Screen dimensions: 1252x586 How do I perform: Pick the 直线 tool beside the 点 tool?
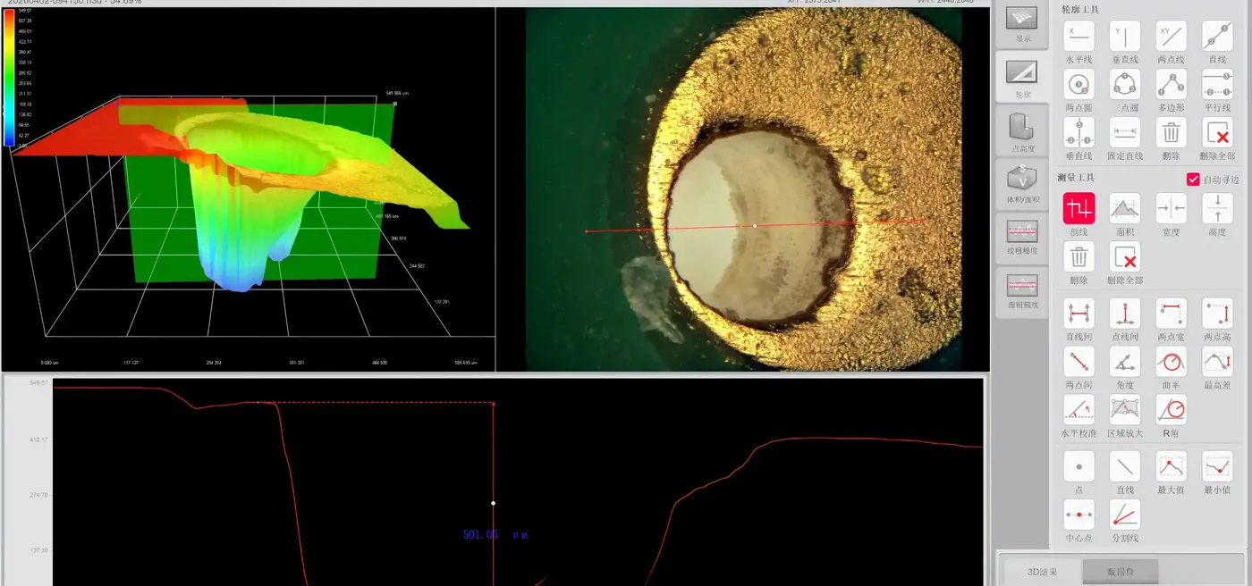coord(1125,466)
